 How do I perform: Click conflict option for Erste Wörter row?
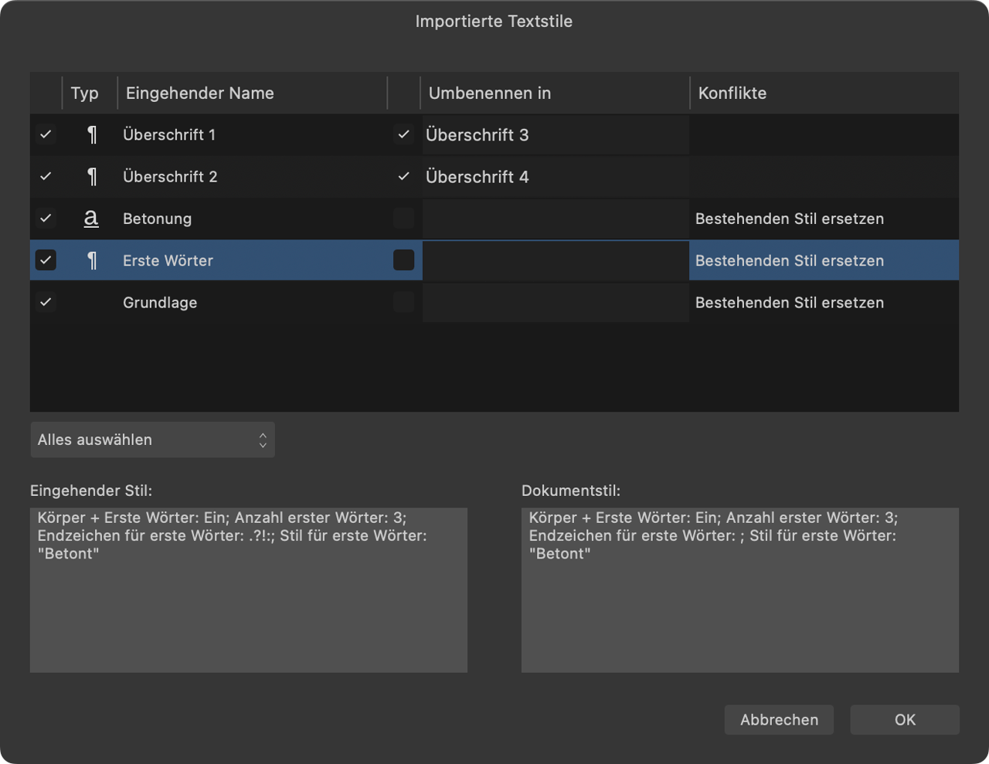pos(789,260)
